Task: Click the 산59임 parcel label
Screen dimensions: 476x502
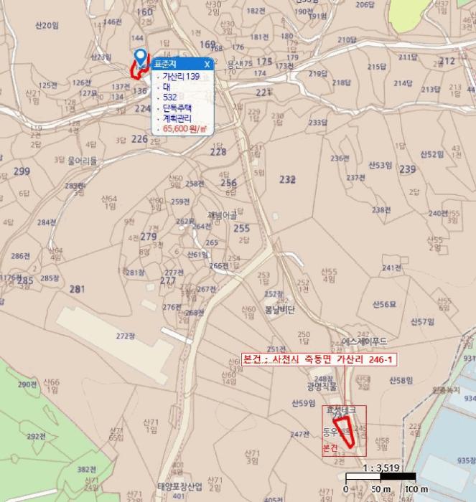Action: click(x=303, y=403)
